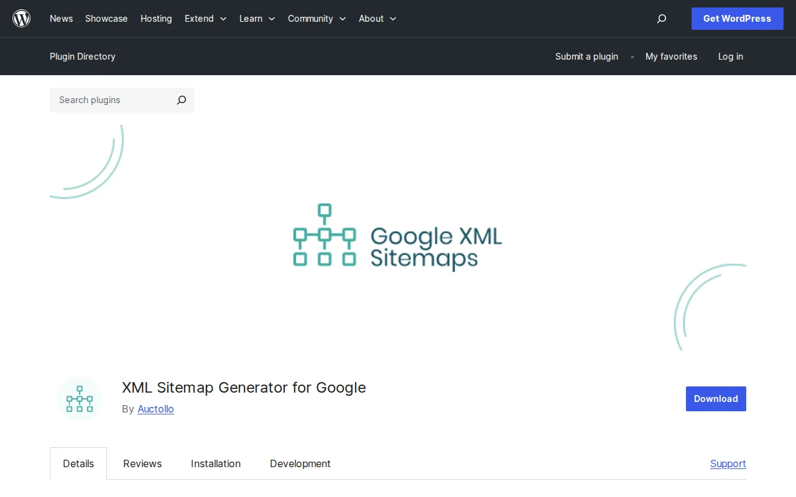Click the magnifier inside the plugin search box

(181, 100)
